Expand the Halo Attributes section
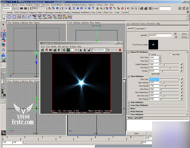 pos(128,102)
